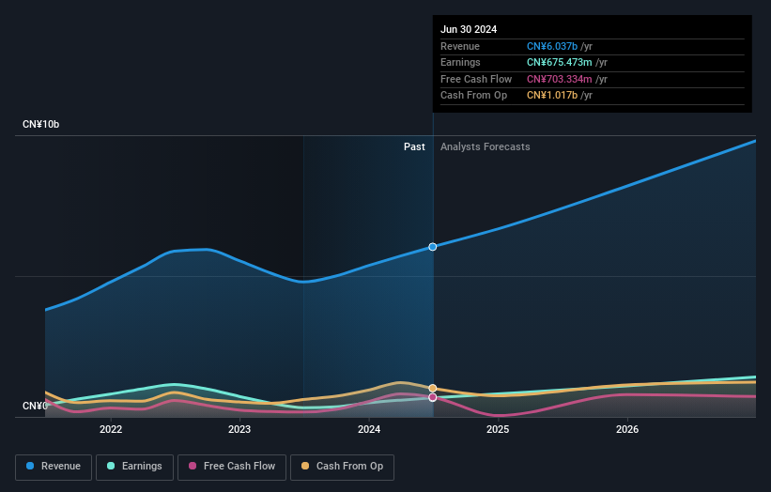The height and width of the screenshot is (492, 771).
Task: Click the Revenue row label in tooltip
Action: tap(460, 46)
